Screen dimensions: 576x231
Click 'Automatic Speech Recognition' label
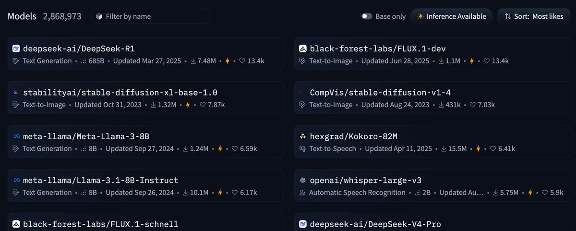tap(357, 193)
